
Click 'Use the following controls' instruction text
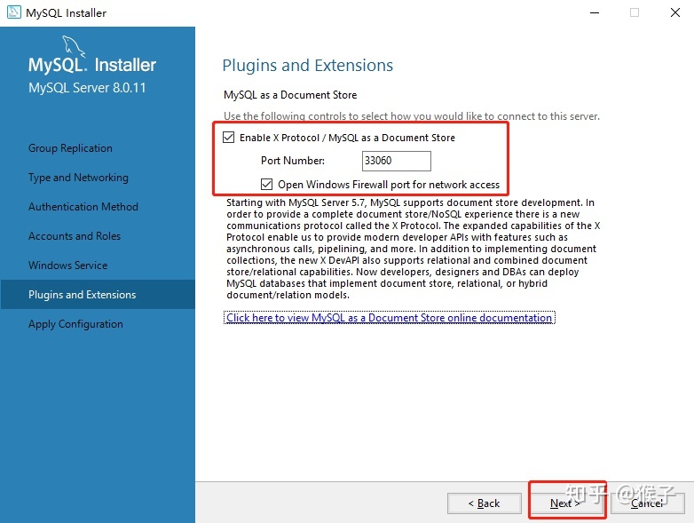point(412,116)
